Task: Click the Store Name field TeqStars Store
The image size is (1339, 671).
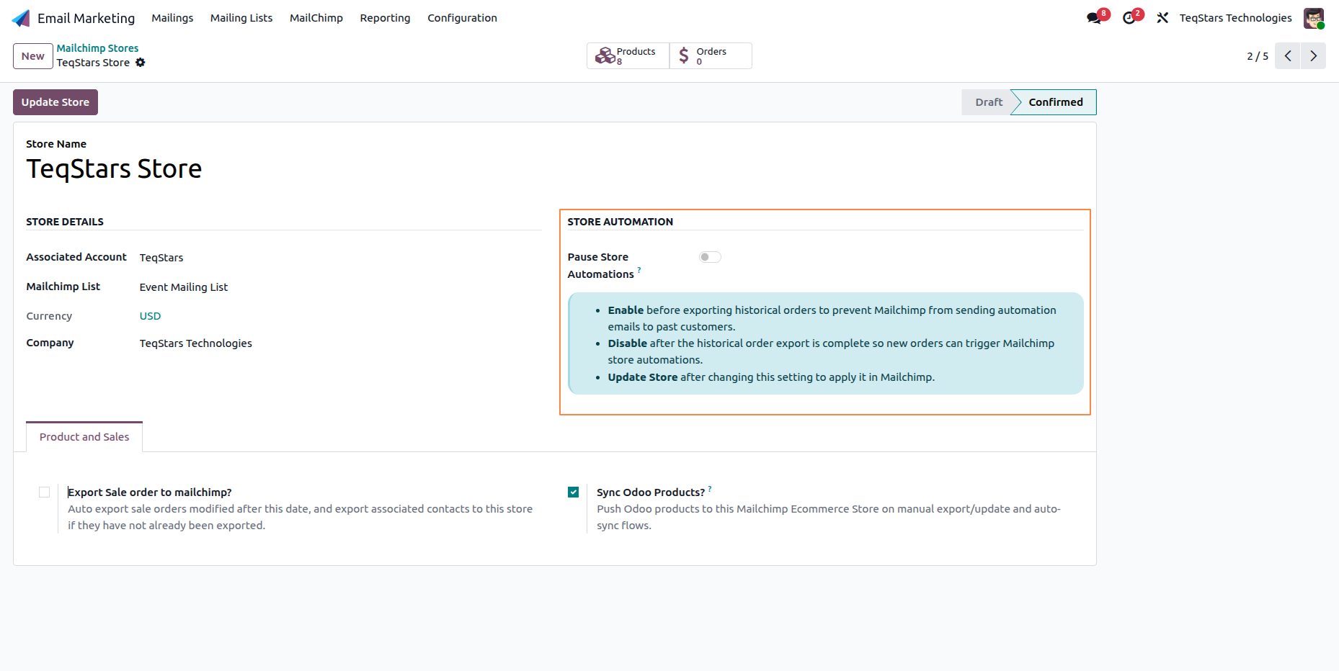Action: (114, 169)
